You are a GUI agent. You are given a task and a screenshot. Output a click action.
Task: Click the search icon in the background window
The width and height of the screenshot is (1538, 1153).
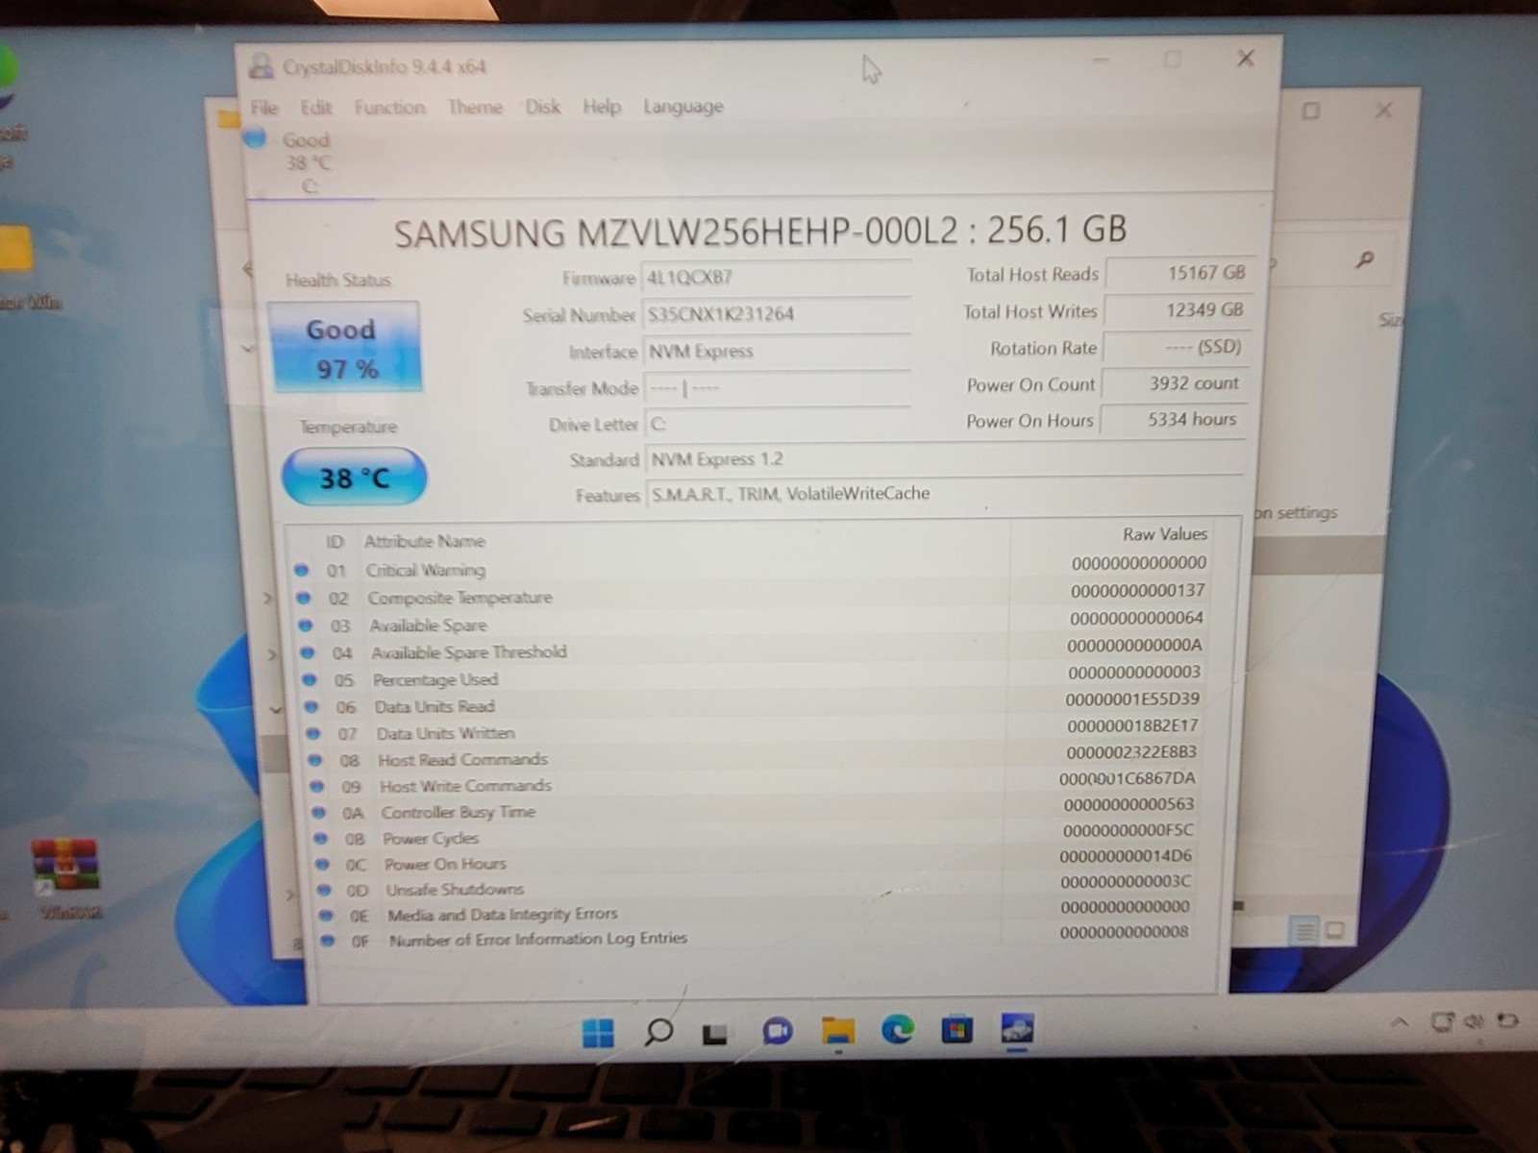coord(1365,258)
